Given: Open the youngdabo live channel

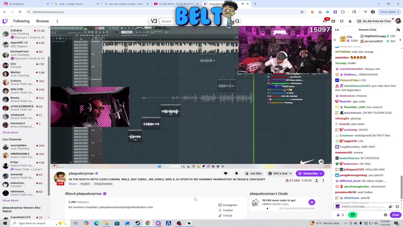Looking at the screenshot, I should pyautogui.click(x=25, y=147).
